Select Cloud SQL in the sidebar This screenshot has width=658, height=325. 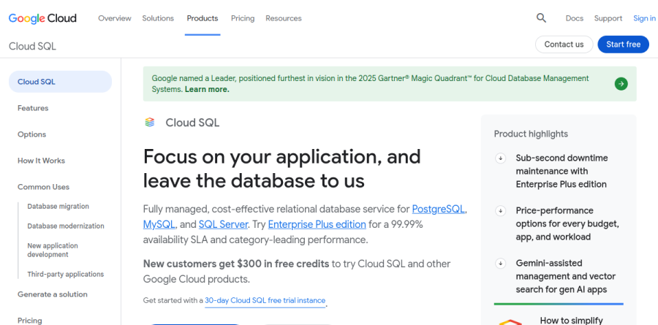click(x=61, y=82)
